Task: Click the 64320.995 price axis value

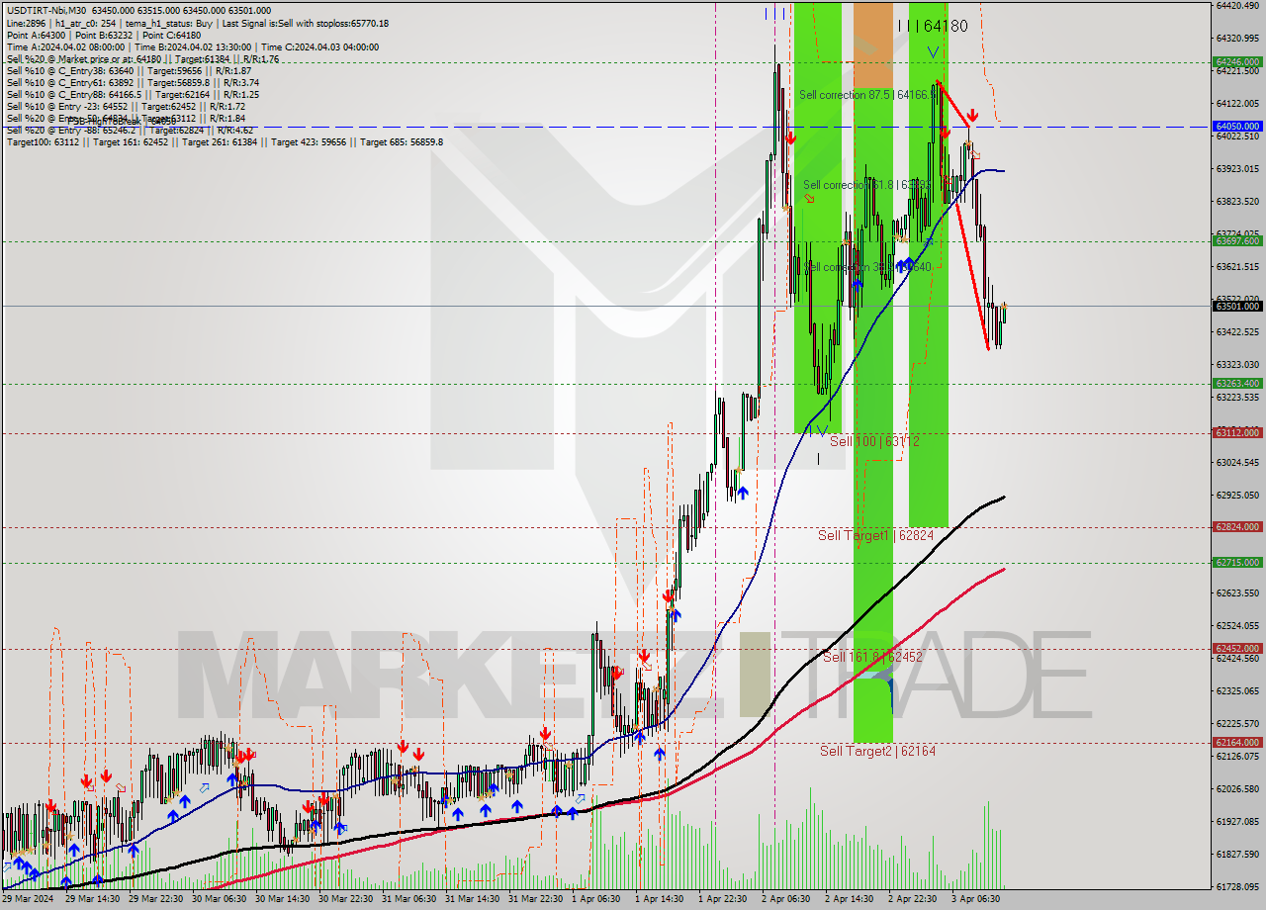Action: point(1237,38)
